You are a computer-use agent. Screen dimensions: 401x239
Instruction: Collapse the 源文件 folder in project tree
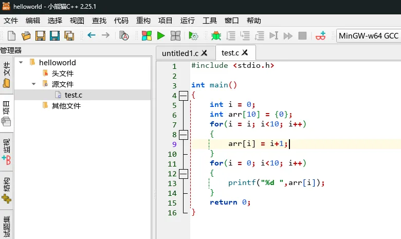pos(33,84)
